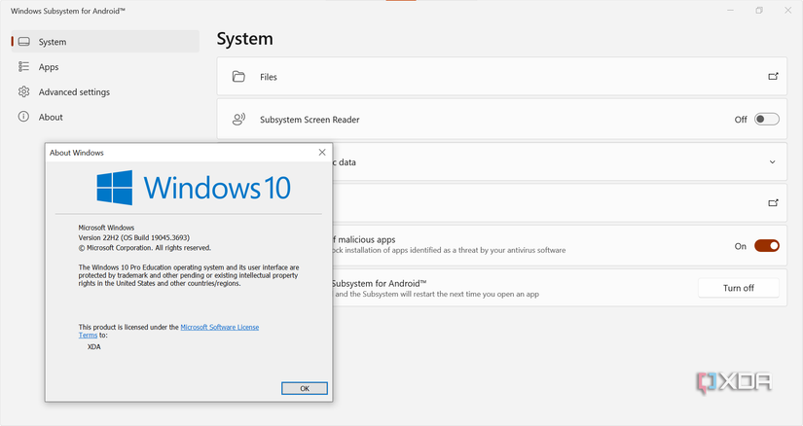Close the About Windows dialog
Image resolution: width=803 pixels, height=426 pixels.
click(322, 153)
